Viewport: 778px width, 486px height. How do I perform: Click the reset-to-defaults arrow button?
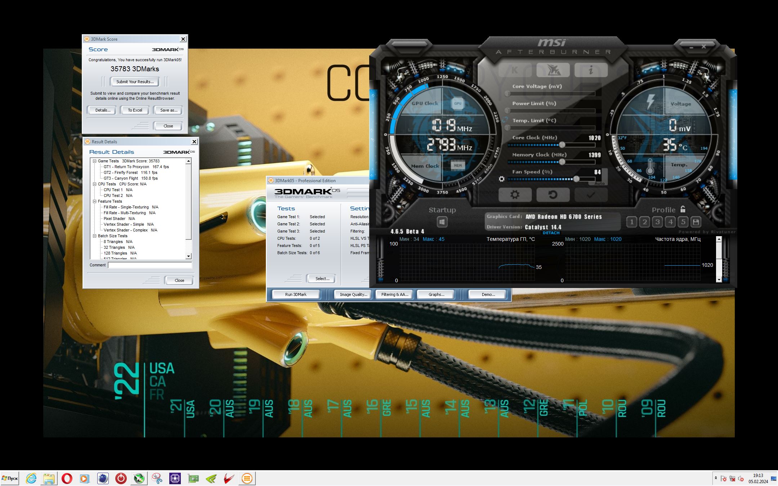[x=553, y=195]
